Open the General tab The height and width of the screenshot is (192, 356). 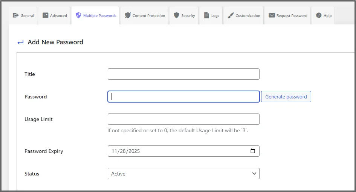(23, 15)
